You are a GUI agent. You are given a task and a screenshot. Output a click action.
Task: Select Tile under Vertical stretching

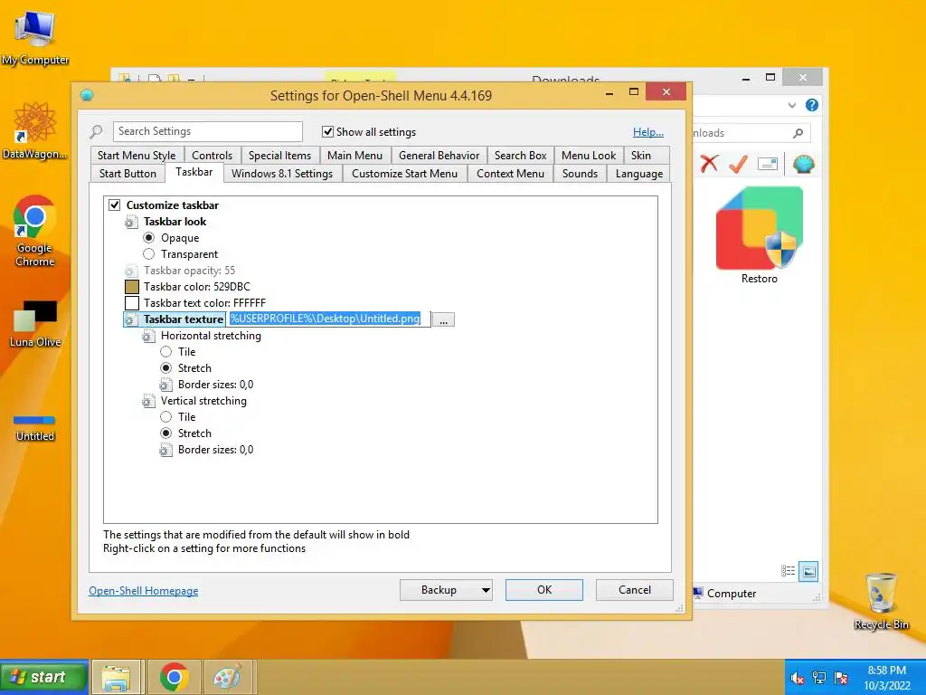pyautogui.click(x=166, y=416)
